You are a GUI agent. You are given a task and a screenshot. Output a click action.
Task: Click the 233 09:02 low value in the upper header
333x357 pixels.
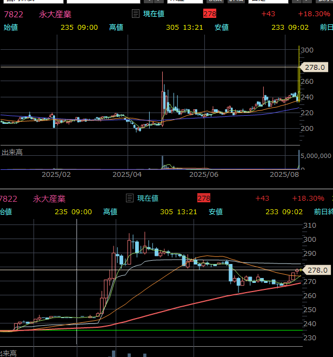click(290, 28)
